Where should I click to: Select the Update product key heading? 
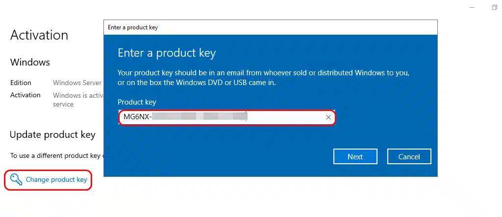tap(52, 134)
